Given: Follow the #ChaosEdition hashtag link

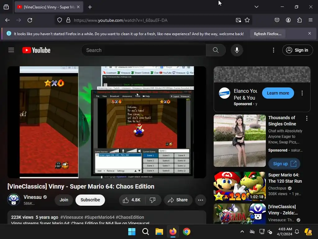Looking at the screenshot, I should point(130,217).
